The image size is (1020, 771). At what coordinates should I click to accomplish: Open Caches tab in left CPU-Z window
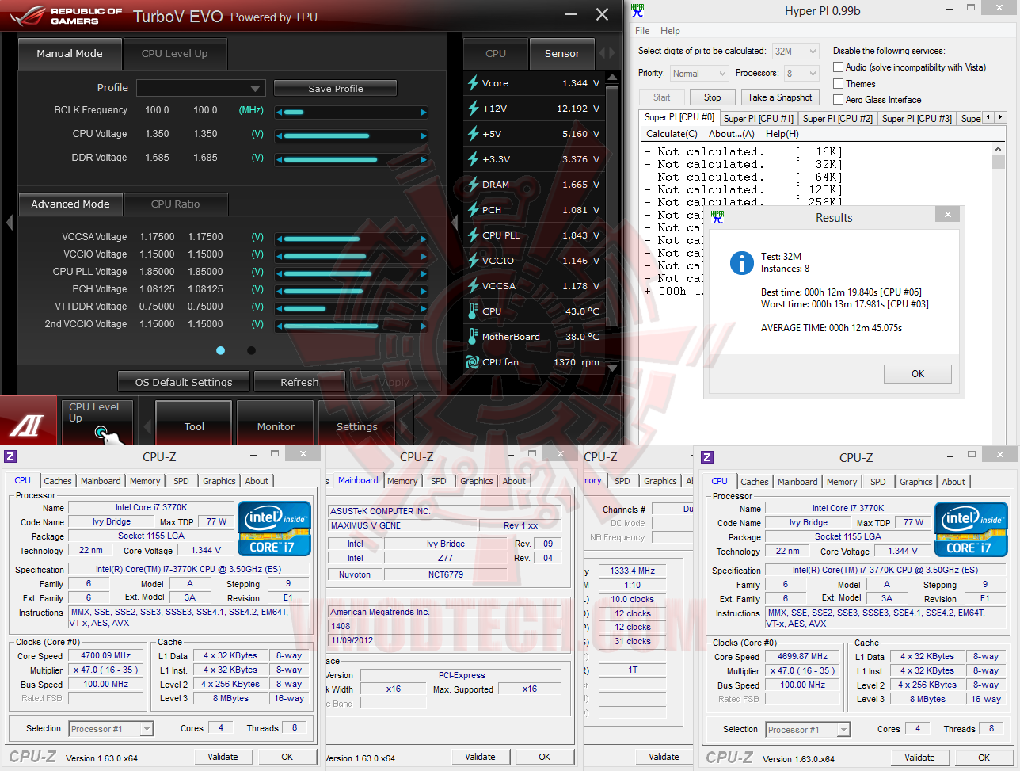pyautogui.click(x=58, y=481)
